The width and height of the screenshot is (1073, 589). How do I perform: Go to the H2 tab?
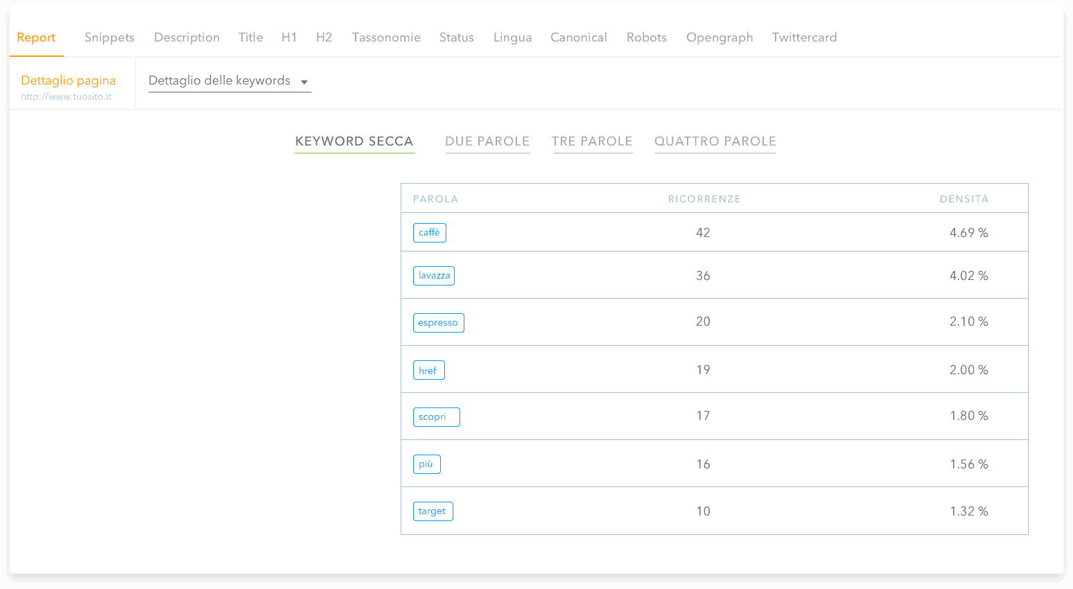[x=324, y=37]
